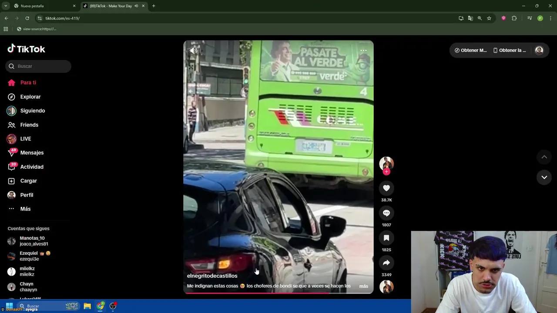Screen dimensions: 557x313
Task: Click the taskbar Buscar search box
Action: [48, 306]
